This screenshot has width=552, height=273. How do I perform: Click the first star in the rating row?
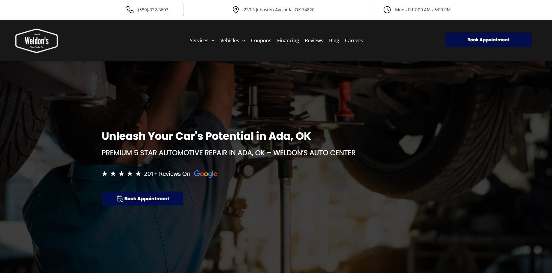coord(105,173)
